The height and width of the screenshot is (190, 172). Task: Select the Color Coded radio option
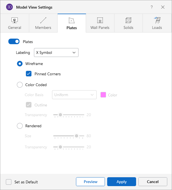20,85
